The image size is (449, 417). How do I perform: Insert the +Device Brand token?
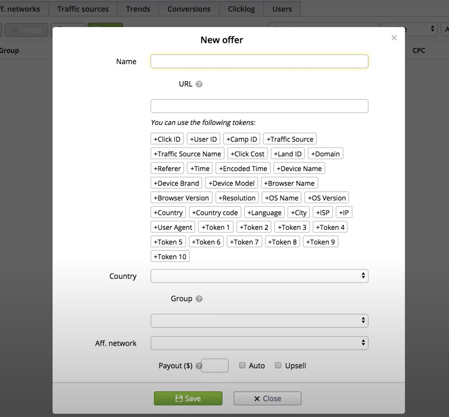177,183
